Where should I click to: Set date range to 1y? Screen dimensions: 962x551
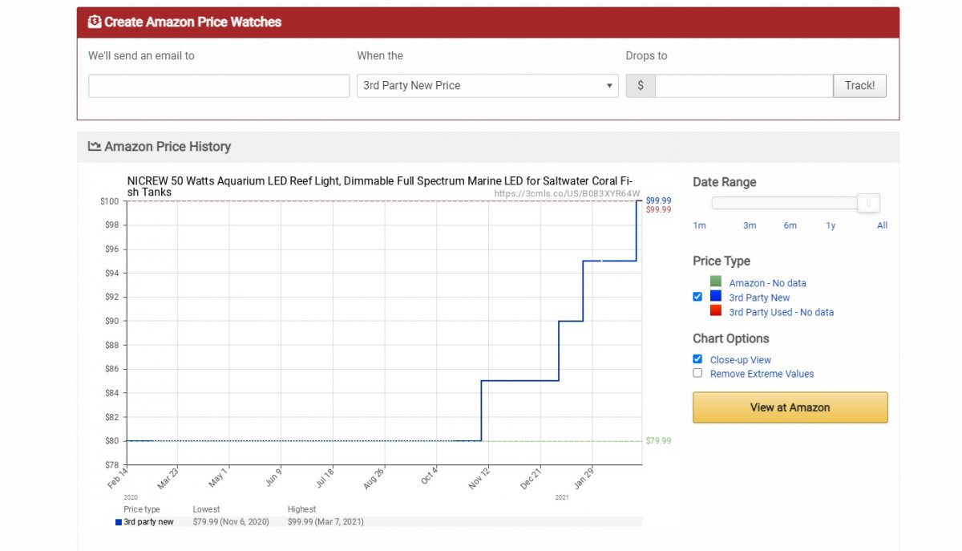coord(831,225)
